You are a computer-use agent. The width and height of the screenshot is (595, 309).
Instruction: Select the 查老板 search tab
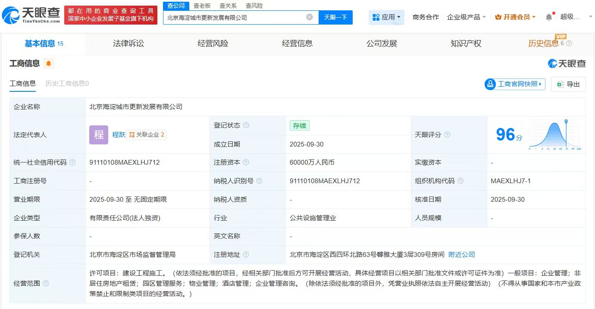[202, 6]
